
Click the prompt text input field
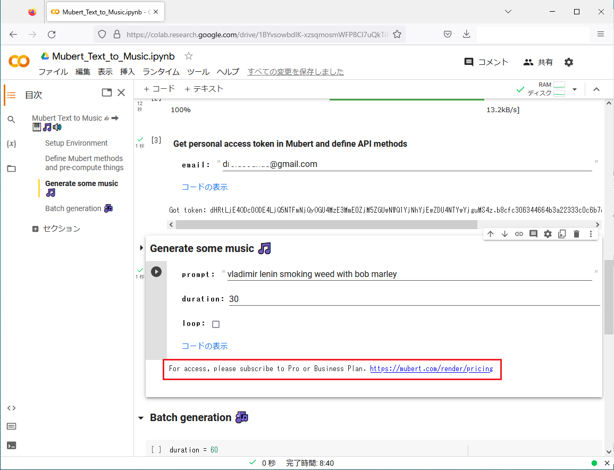point(409,274)
